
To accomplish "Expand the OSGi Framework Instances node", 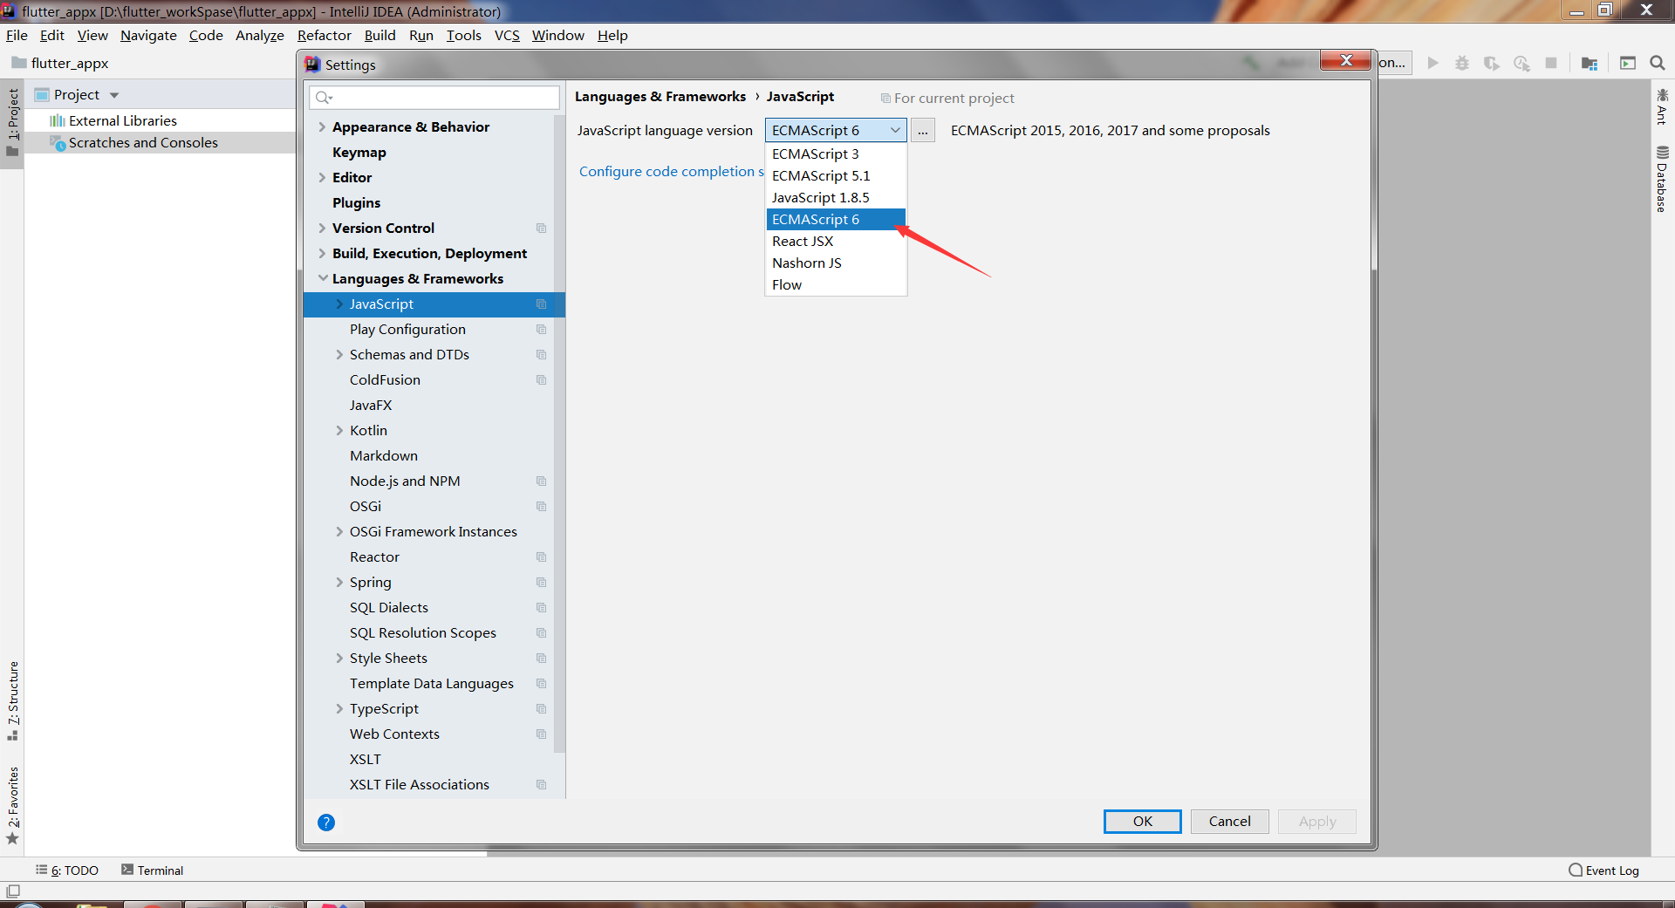I will coord(339,531).
